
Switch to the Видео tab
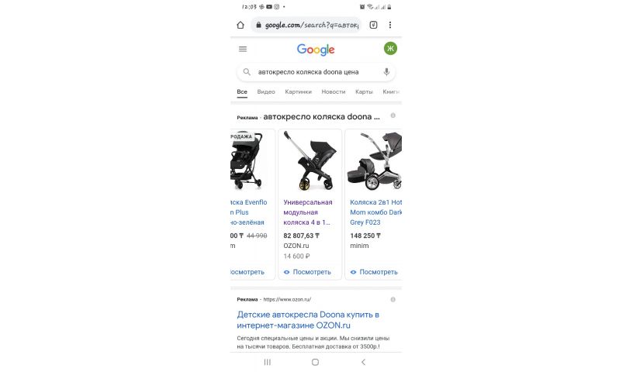click(x=266, y=91)
